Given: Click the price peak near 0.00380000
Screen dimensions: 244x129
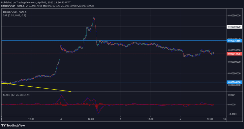Looking at the screenshot, I should (x=94, y=18).
